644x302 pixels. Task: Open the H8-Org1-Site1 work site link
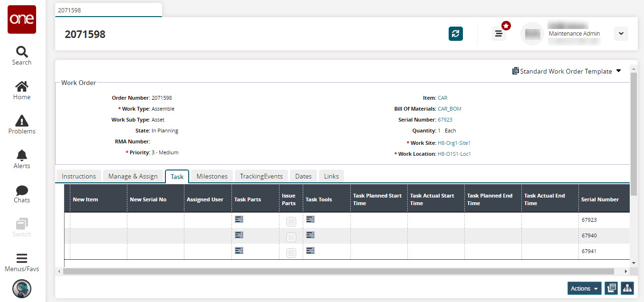coord(454,143)
